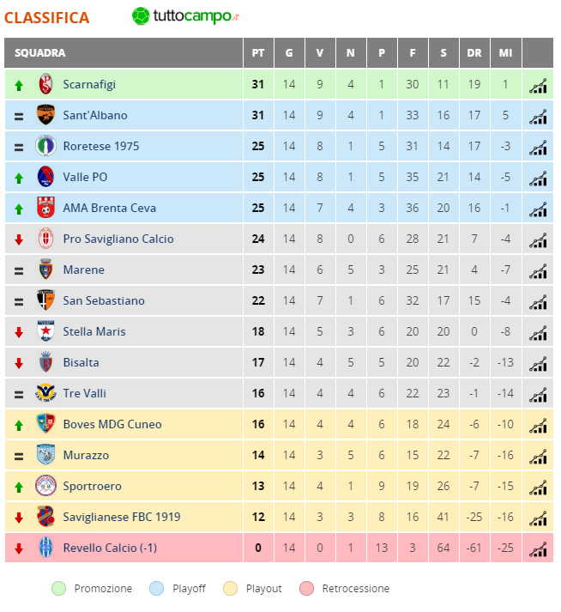The width and height of the screenshot is (561, 612).
Task: Open the Pro Savigliano Calcio team page
Action: [118, 239]
